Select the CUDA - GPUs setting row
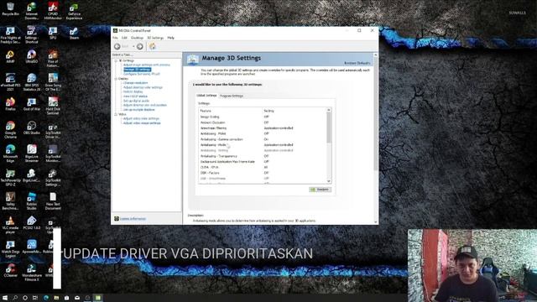Viewport: 537px width, 302px height. click(x=263, y=168)
